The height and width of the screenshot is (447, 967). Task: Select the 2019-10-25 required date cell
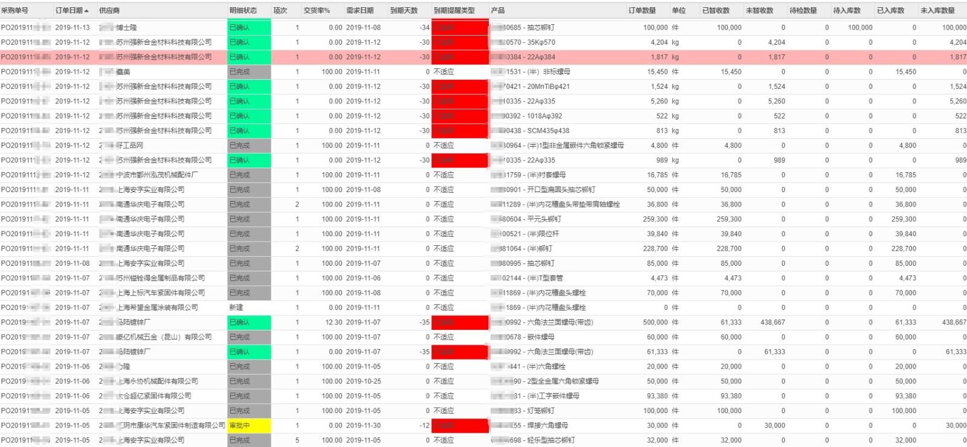coord(363,381)
